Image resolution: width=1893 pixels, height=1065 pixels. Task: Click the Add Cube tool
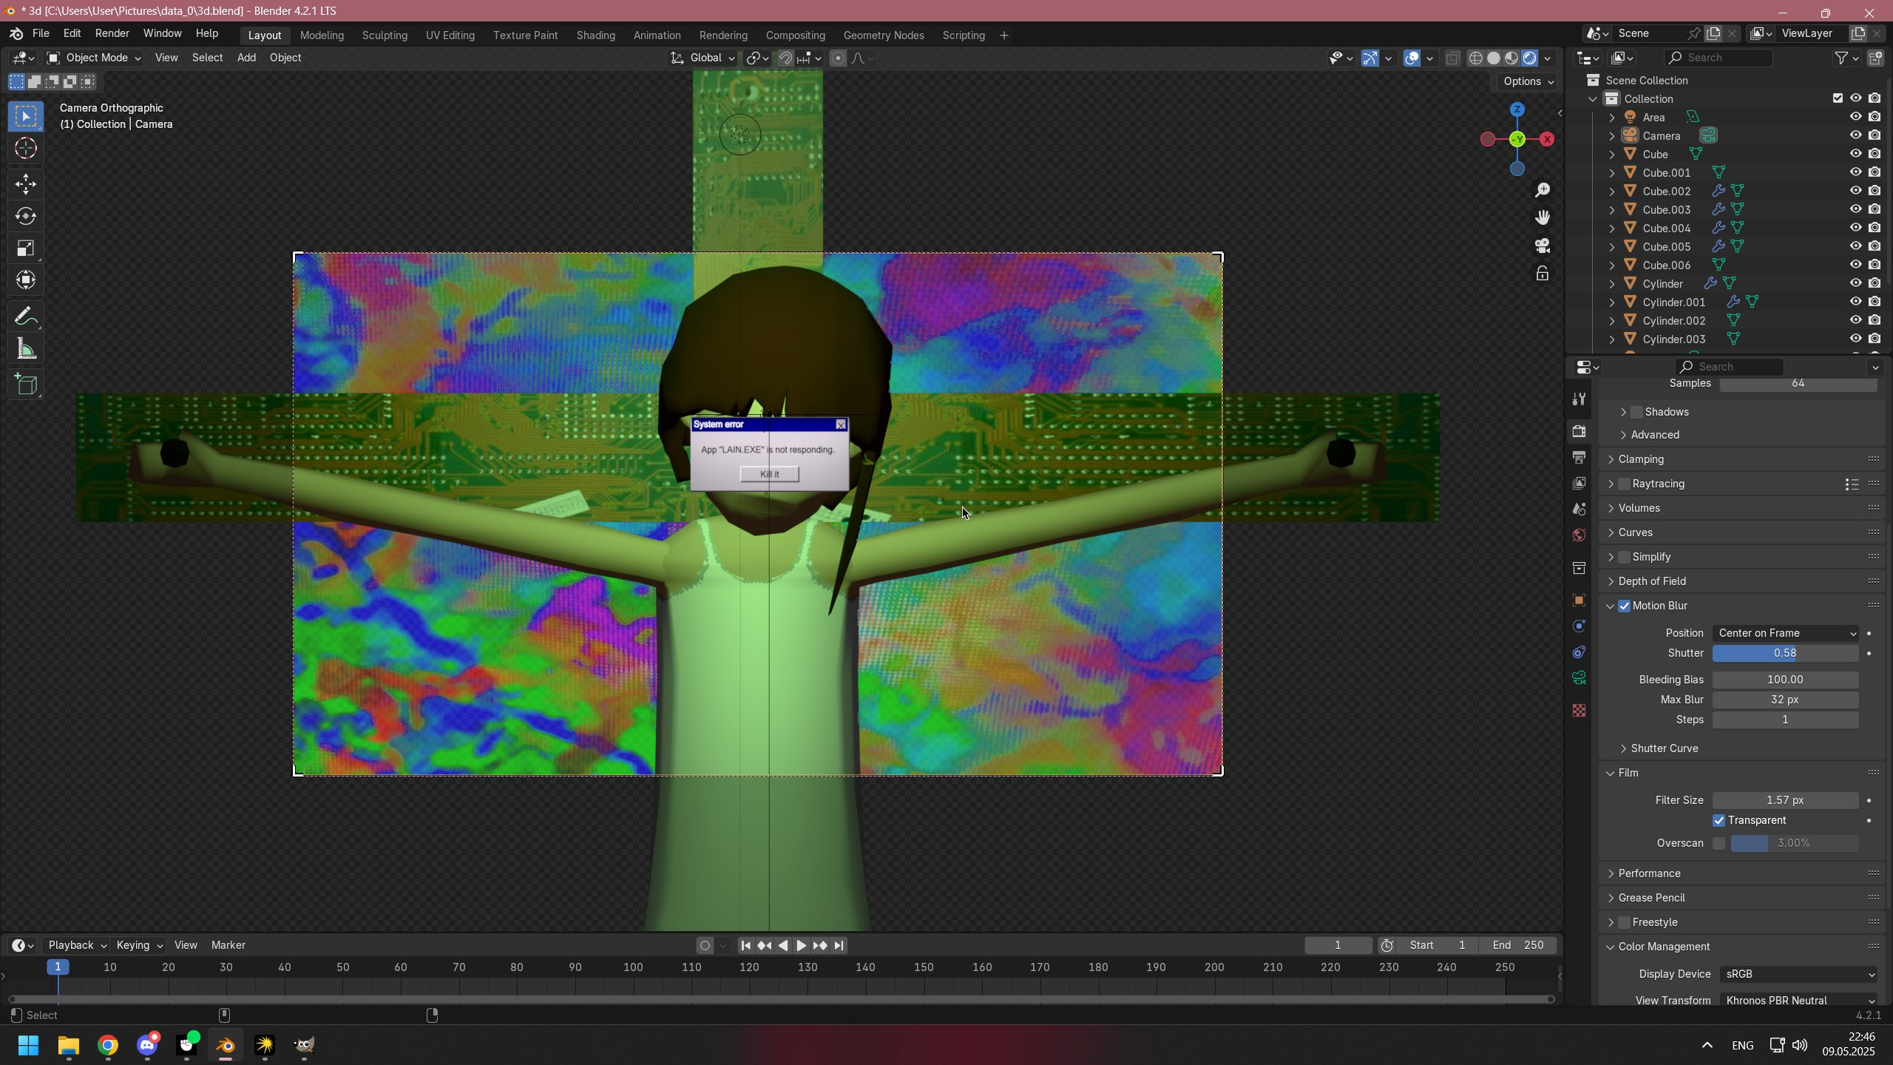pyautogui.click(x=26, y=385)
